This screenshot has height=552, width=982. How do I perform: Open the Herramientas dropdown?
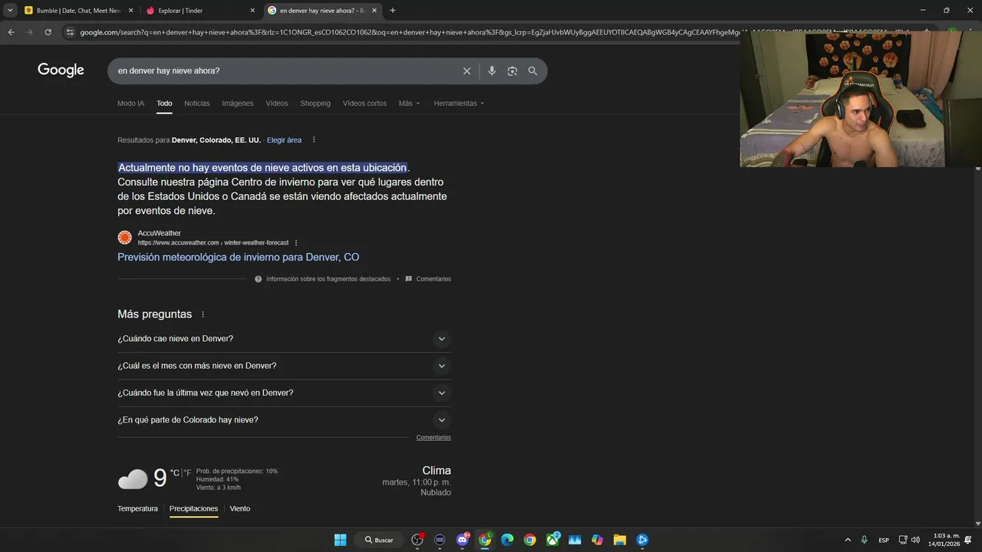click(459, 103)
